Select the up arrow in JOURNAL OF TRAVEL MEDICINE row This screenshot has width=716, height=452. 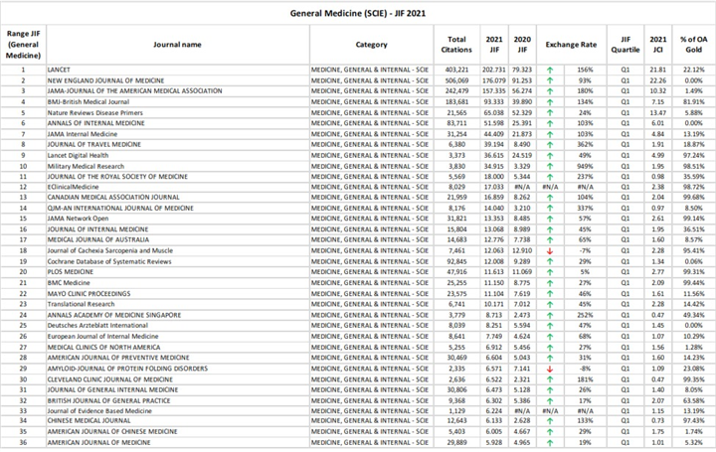pos(550,145)
